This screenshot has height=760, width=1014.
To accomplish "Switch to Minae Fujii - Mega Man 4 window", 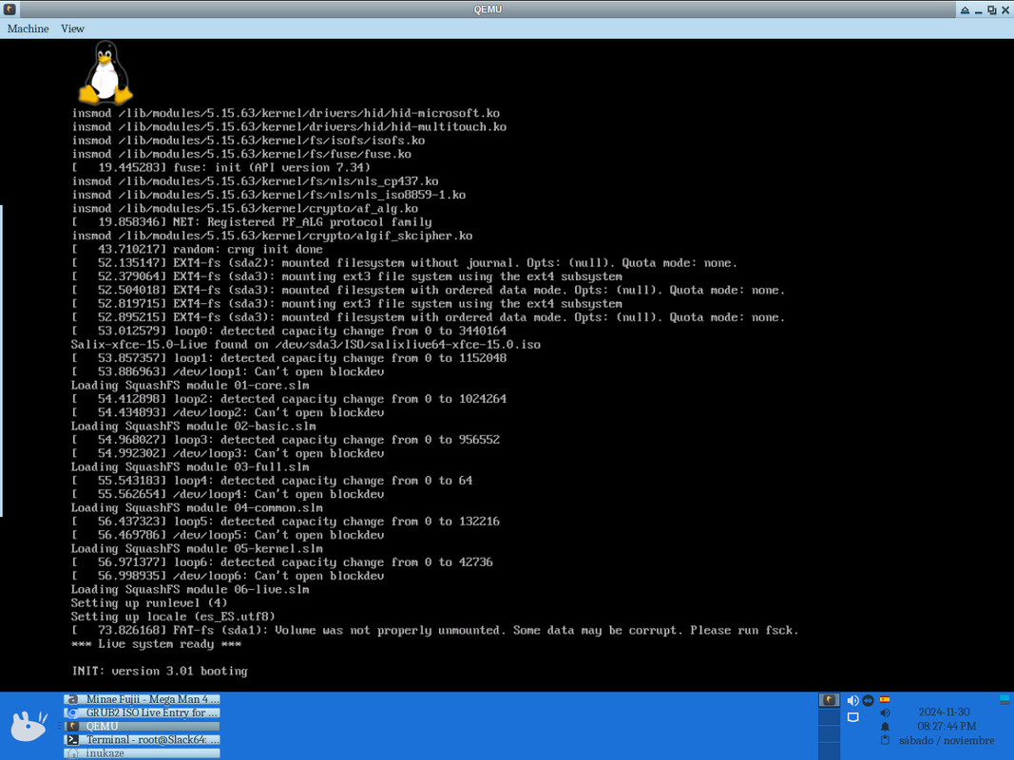I will coord(143,699).
